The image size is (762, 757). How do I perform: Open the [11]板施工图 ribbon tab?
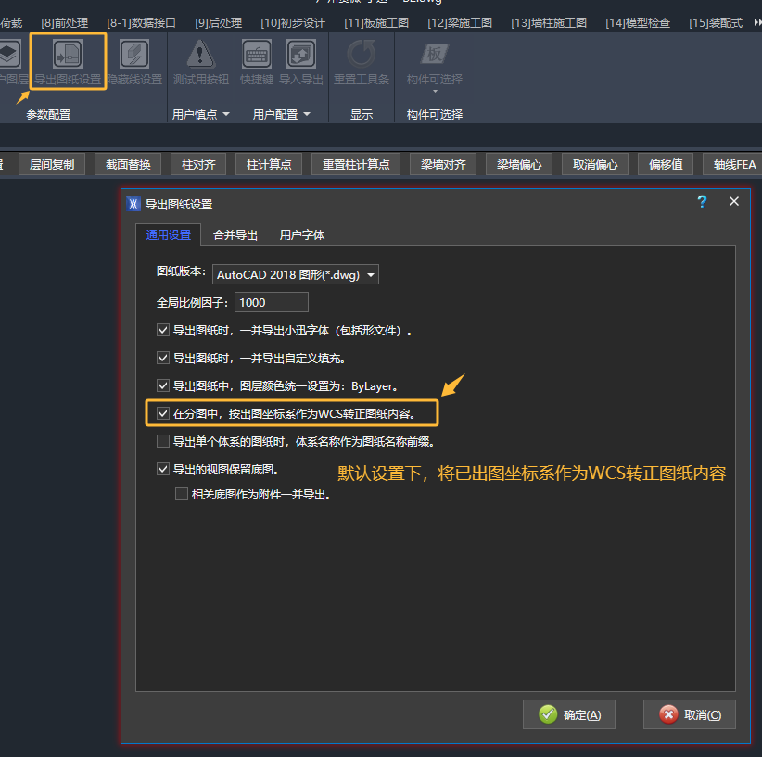pos(375,22)
